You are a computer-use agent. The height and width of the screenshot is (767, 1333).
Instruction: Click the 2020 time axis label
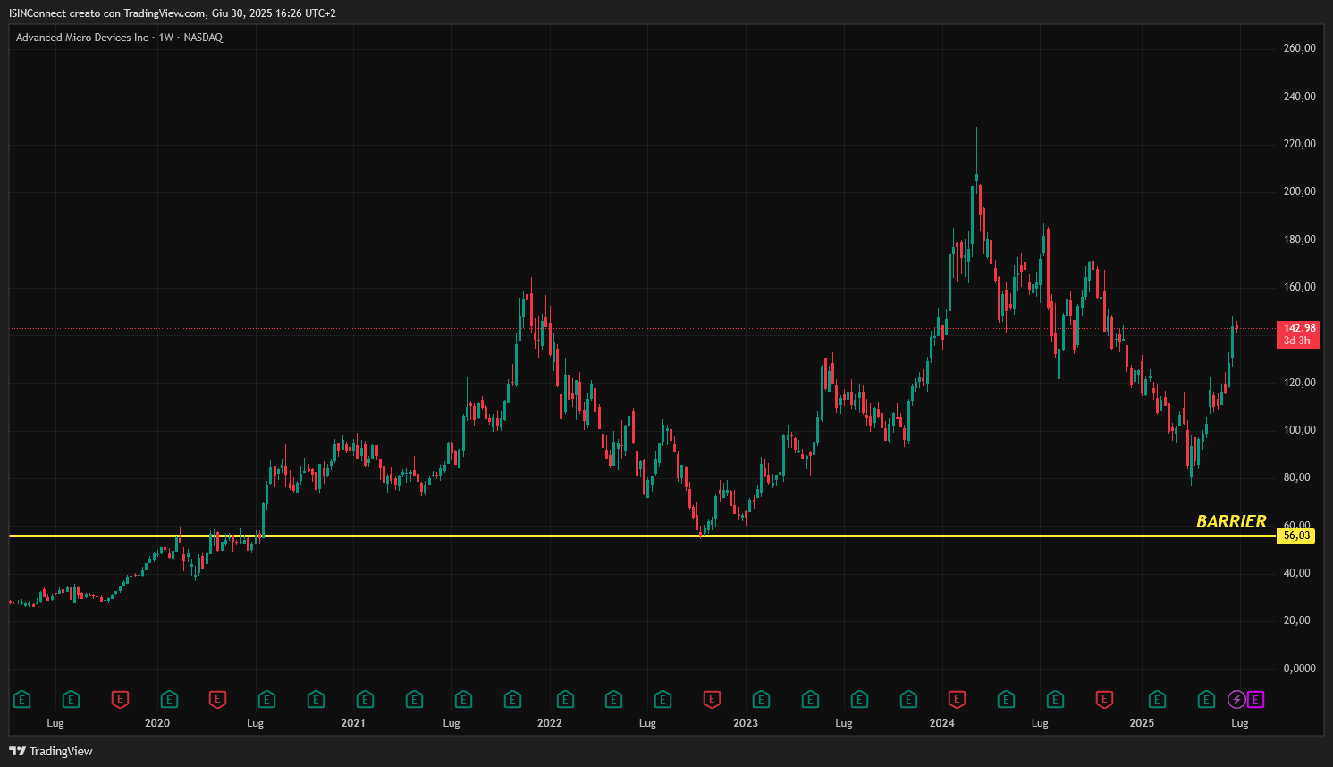point(157,723)
